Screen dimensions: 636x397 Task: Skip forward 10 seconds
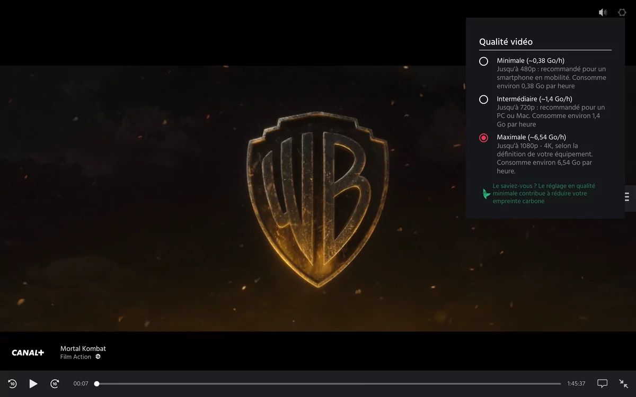(x=55, y=384)
